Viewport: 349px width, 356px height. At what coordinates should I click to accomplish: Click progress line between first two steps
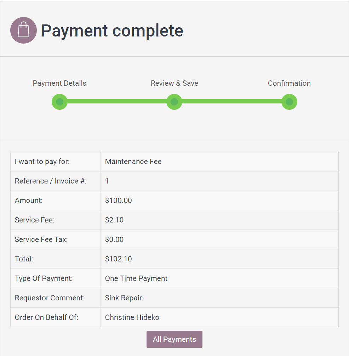tap(117, 102)
